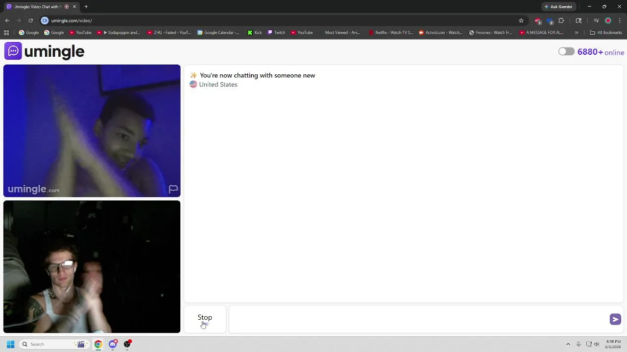This screenshot has width=627, height=352.
Task: Click "You're now chatting with someone new" text
Action: pyautogui.click(x=257, y=75)
